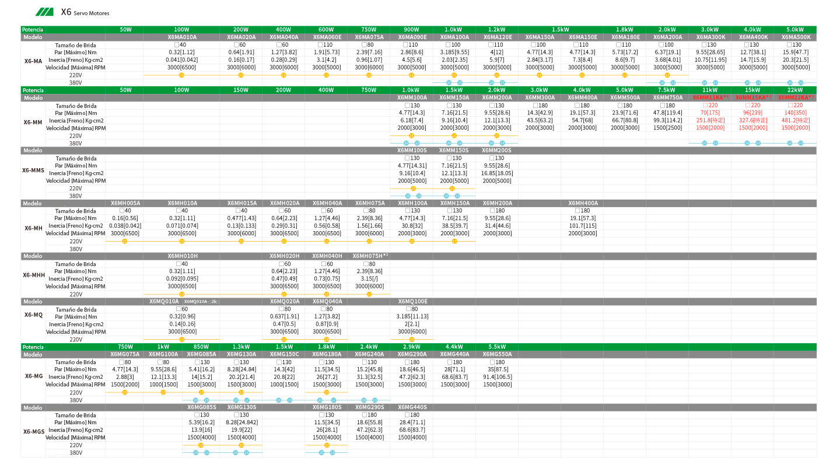This screenshot has height=464, width=840.
Task: Click the X6MG440S model label
Action: [412, 407]
